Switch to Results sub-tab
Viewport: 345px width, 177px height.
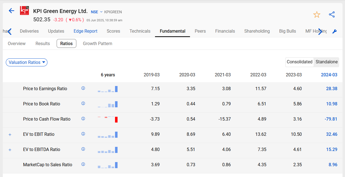pyautogui.click(x=43, y=43)
